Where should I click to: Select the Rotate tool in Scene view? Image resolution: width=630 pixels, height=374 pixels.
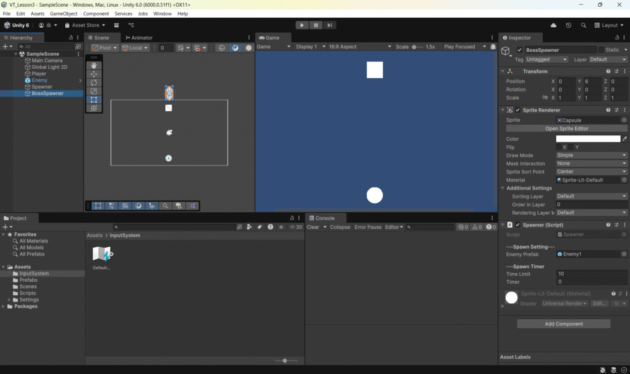[94, 82]
